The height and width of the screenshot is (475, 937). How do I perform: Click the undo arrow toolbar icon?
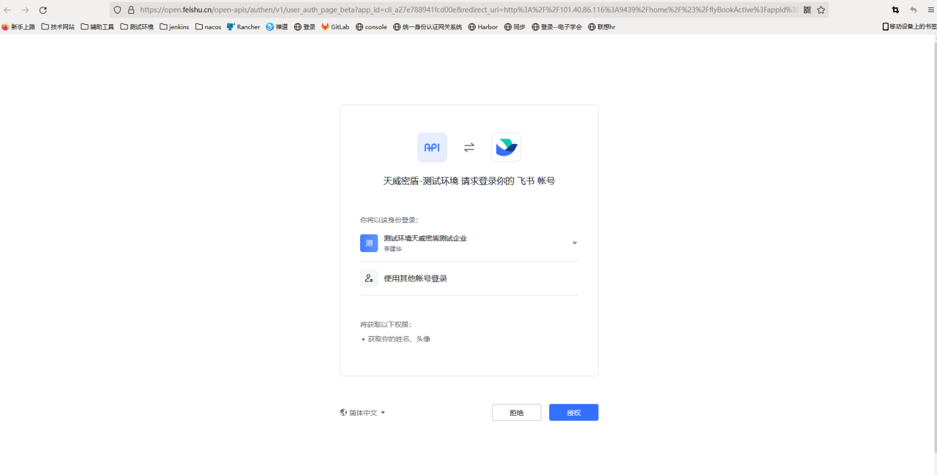pyautogui.click(x=914, y=10)
